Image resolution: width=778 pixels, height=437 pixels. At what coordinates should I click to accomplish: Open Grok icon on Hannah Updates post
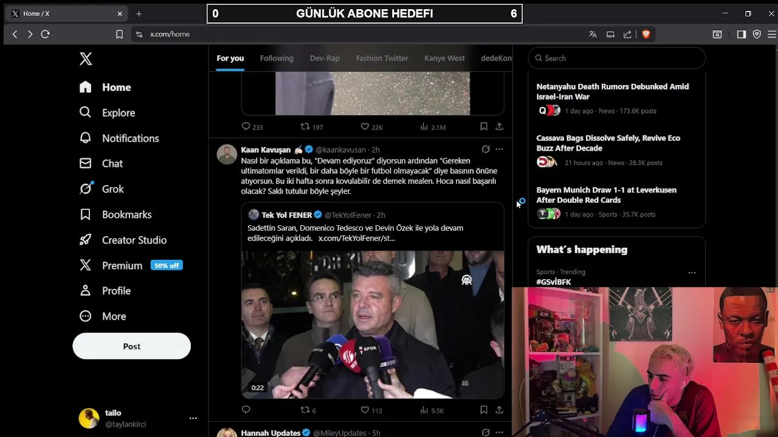486,433
